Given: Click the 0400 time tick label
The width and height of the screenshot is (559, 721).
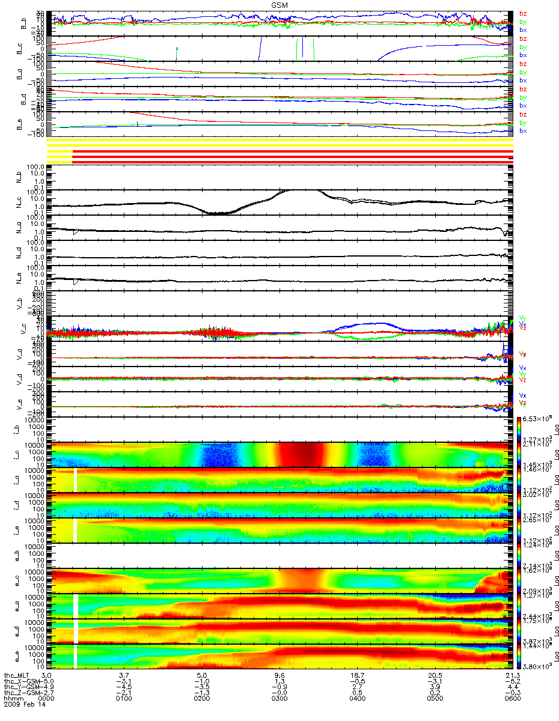Looking at the screenshot, I should coord(357,699).
